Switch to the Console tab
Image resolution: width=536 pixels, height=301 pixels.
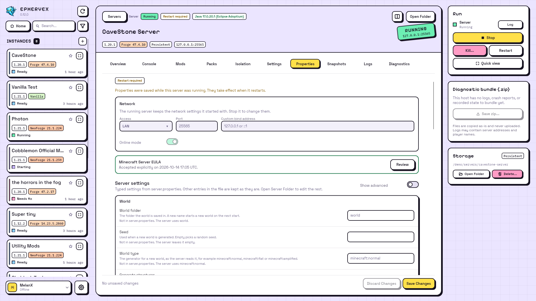point(149,64)
